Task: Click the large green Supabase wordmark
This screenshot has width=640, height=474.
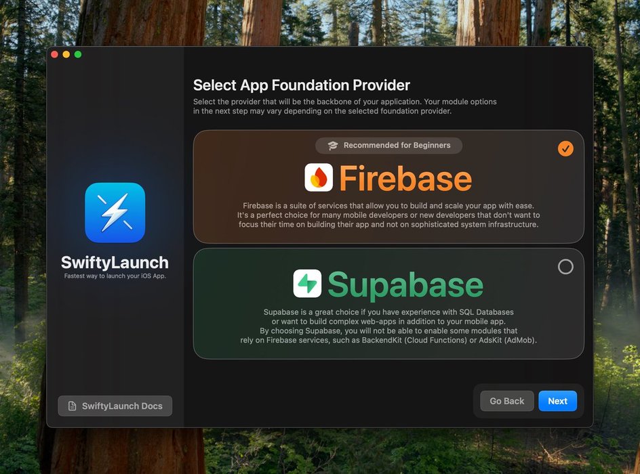Action: tap(405, 285)
